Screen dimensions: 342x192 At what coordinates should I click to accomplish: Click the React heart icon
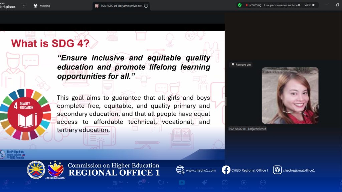(161, 183)
